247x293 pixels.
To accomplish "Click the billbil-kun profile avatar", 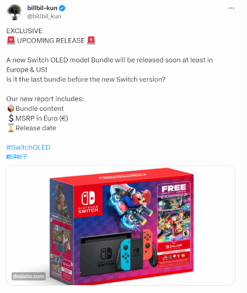I will pos(14,12).
